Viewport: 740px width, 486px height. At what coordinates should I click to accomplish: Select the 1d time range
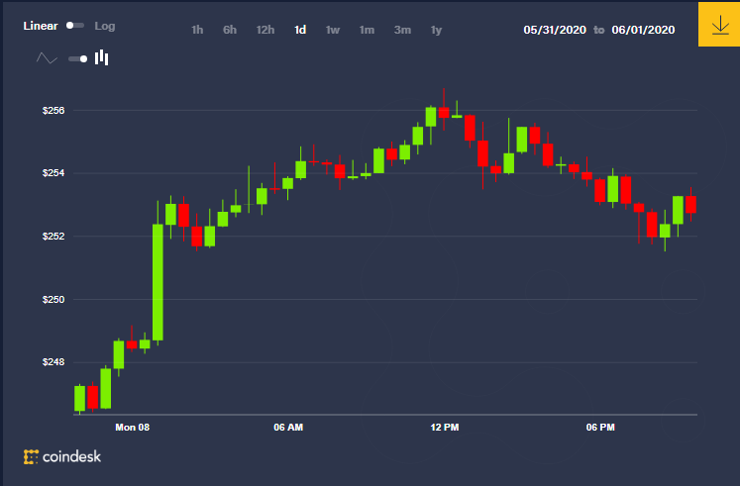click(x=300, y=30)
